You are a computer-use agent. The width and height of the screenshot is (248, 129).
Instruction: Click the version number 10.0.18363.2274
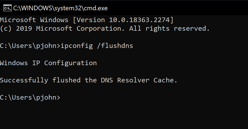coord(139,20)
